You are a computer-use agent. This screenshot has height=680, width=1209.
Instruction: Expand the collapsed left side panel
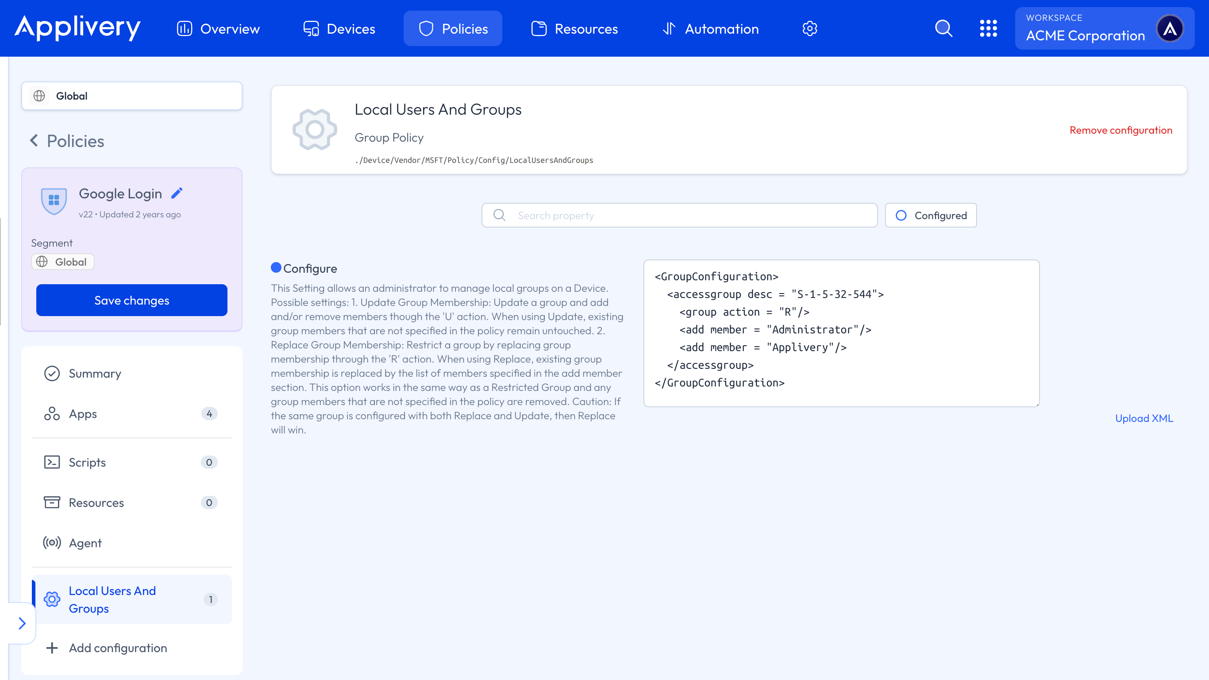click(x=22, y=623)
